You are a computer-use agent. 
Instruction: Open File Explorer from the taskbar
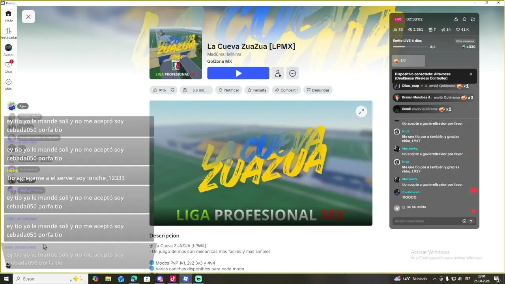tap(108, 279)
